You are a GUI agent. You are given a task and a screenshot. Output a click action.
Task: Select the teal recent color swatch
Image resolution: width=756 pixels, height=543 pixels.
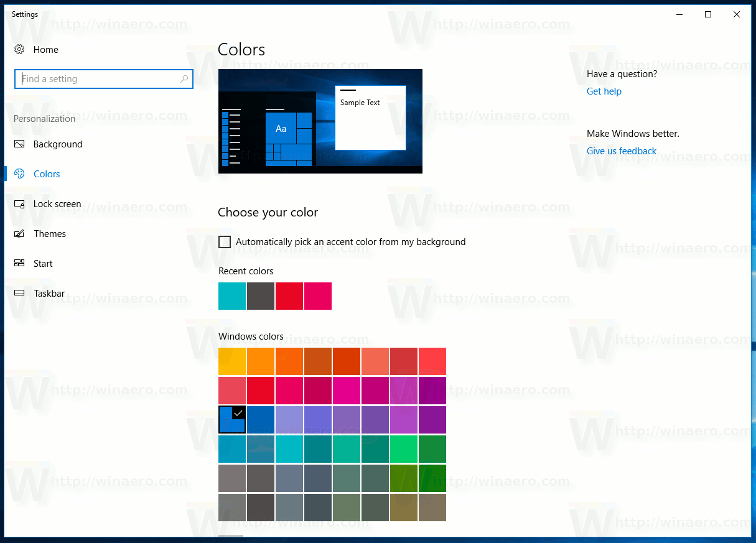(x=232, y=296)
